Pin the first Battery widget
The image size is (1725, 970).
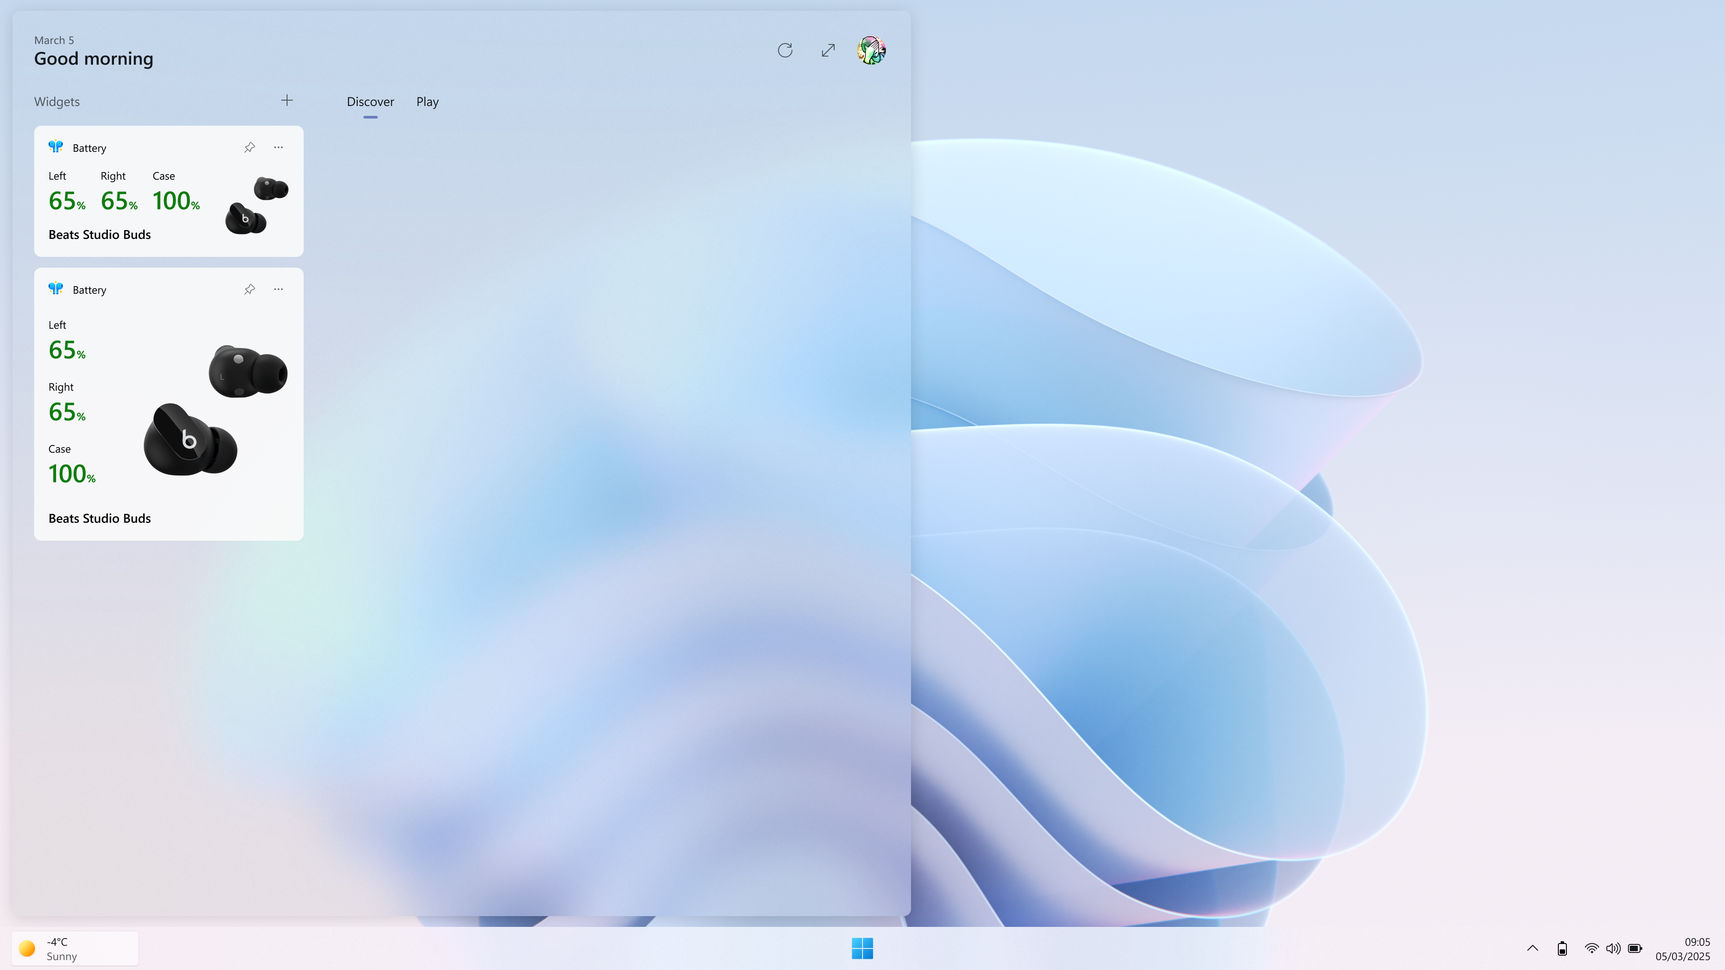pos(249,146)
